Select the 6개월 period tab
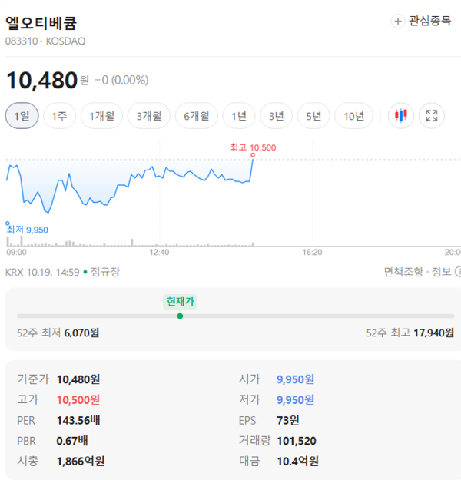This screenshot has height=480, width=461. pos(197,116)
